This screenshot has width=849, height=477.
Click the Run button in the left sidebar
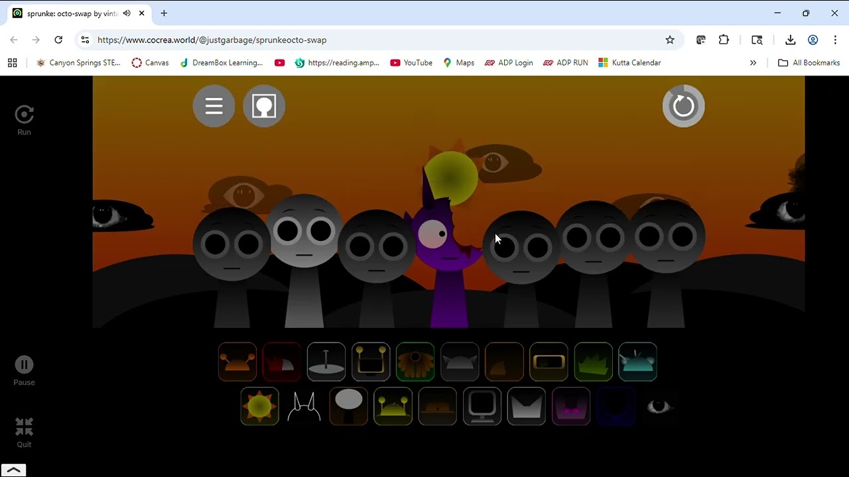pos(24,120)
